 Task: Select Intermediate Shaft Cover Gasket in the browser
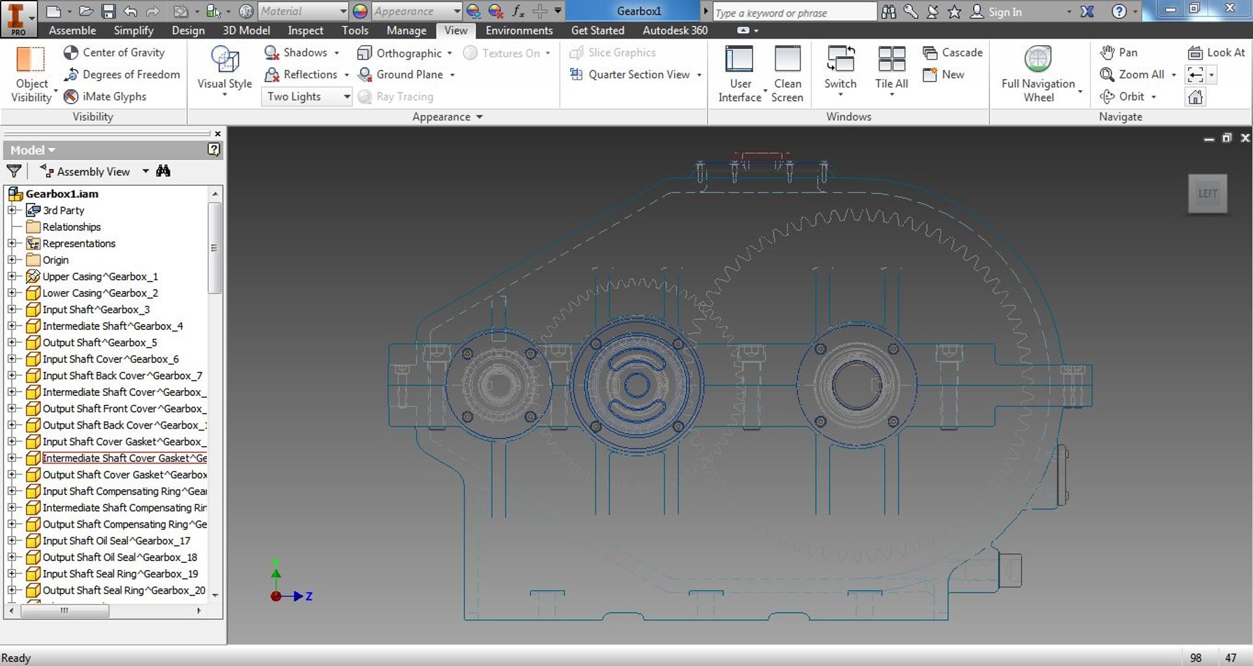point(125,458)
